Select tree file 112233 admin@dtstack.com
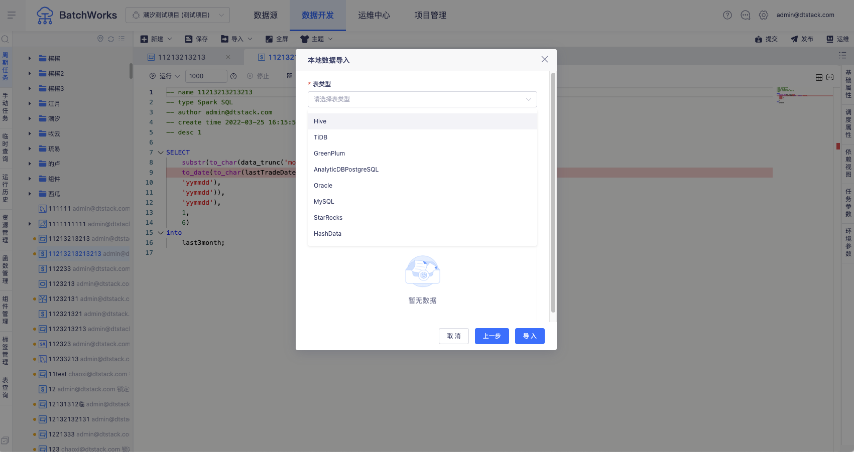This screenshot has height=452, width=854. coord(84,269)
